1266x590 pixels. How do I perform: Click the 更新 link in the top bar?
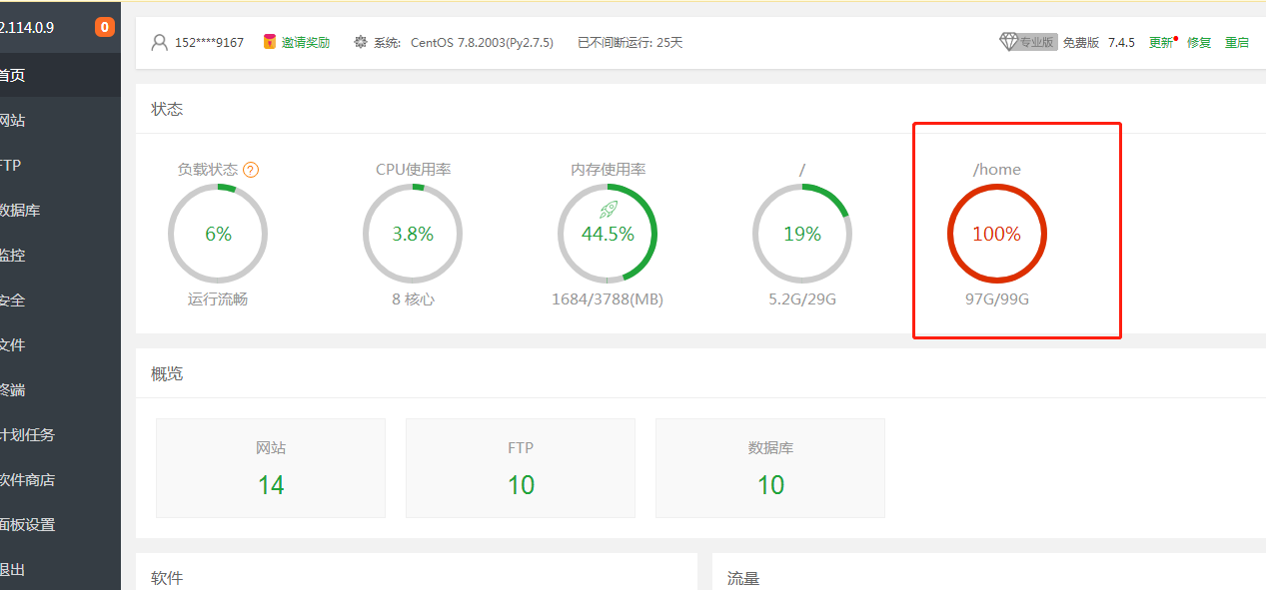tap(1160, 43)
